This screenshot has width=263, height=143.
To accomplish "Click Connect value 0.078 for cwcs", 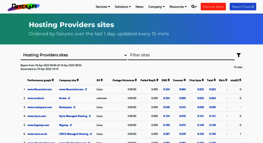I will (182, 134).
